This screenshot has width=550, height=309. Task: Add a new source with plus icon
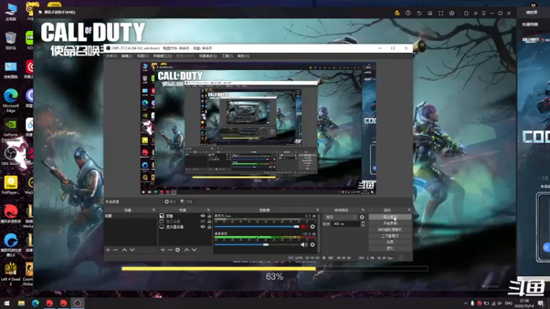(162, 250)
